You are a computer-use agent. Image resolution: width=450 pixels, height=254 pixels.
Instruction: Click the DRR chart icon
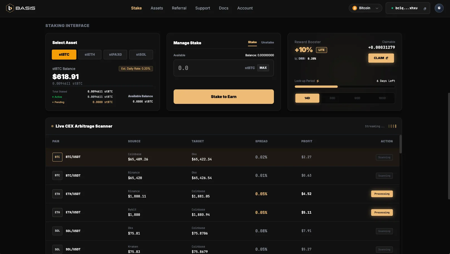[x=296, y=58]
